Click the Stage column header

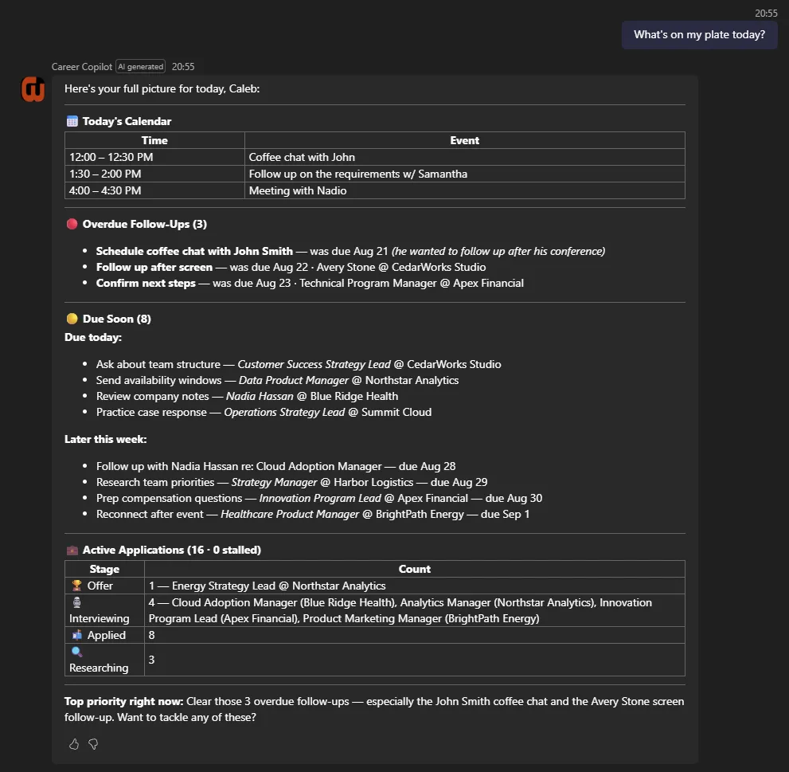tap(104, 569)
